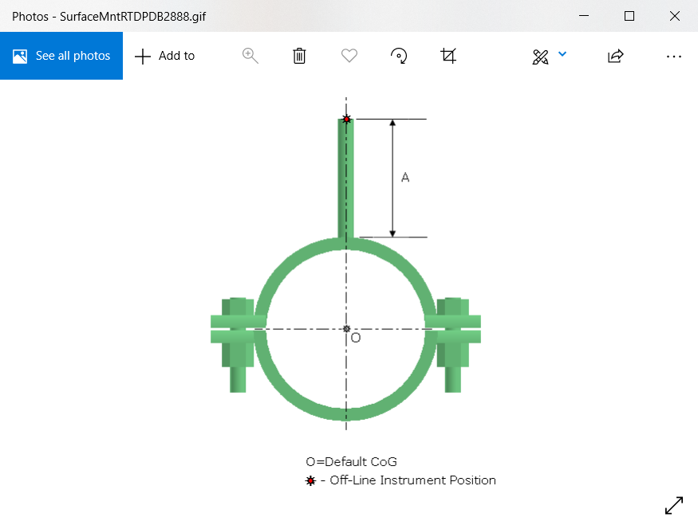698x529 pixels.
Task: Add photo to favorites heart icon
Action: (x=349, y=56)
